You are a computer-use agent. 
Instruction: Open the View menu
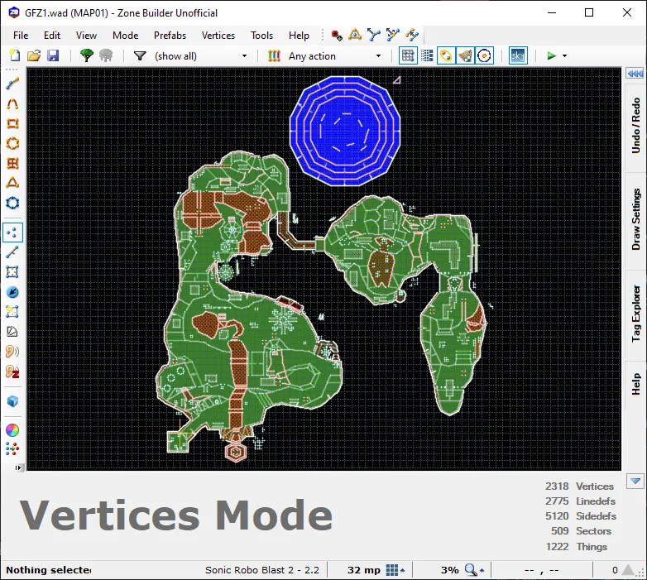coord(86,36)
